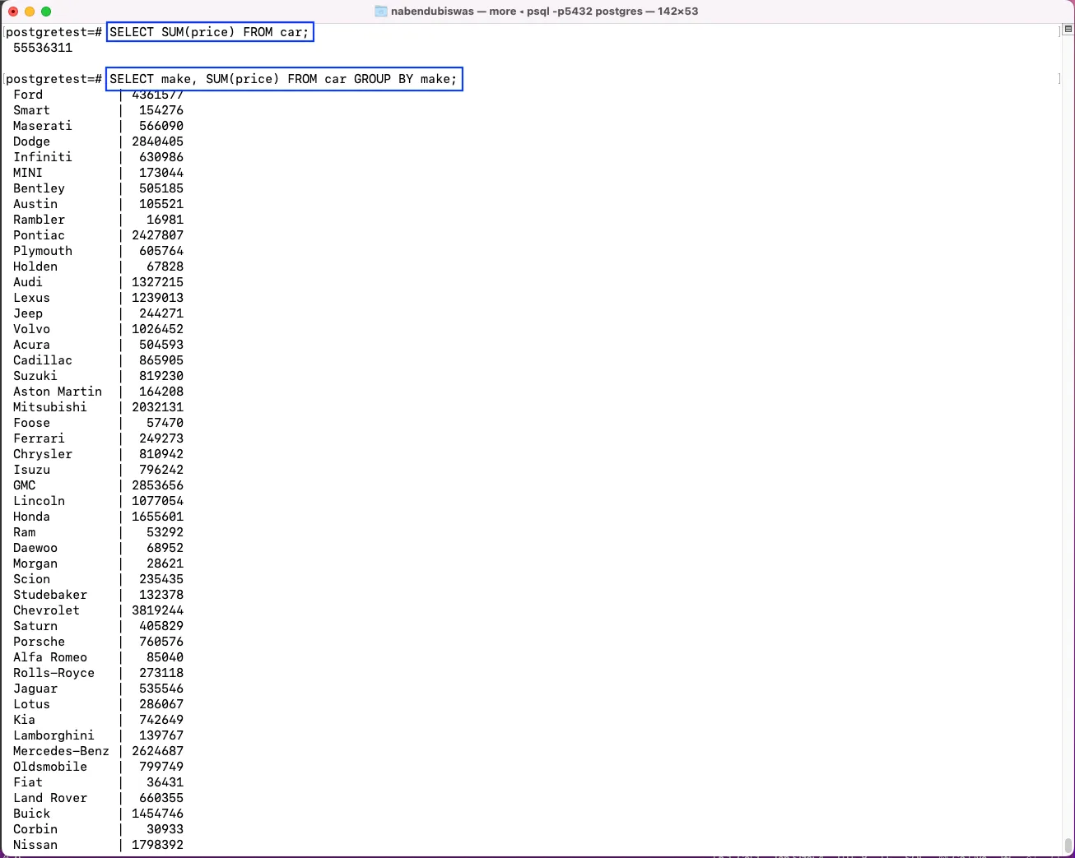Select the 'Land Rover' make name
The image size is (1075, 858).
click(x=50, y=798)
